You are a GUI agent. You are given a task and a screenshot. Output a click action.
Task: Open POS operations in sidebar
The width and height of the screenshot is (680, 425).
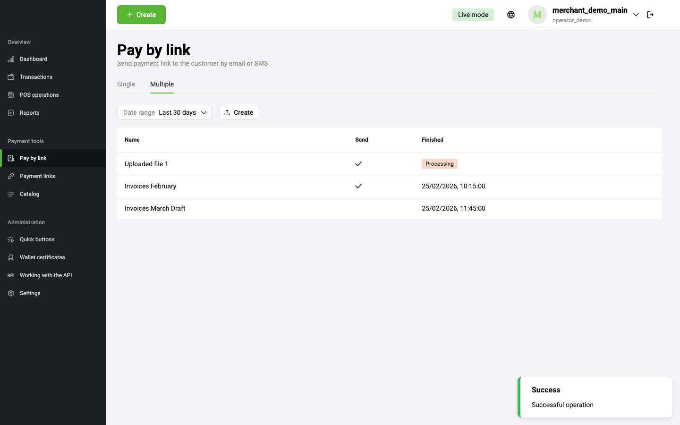39,95
